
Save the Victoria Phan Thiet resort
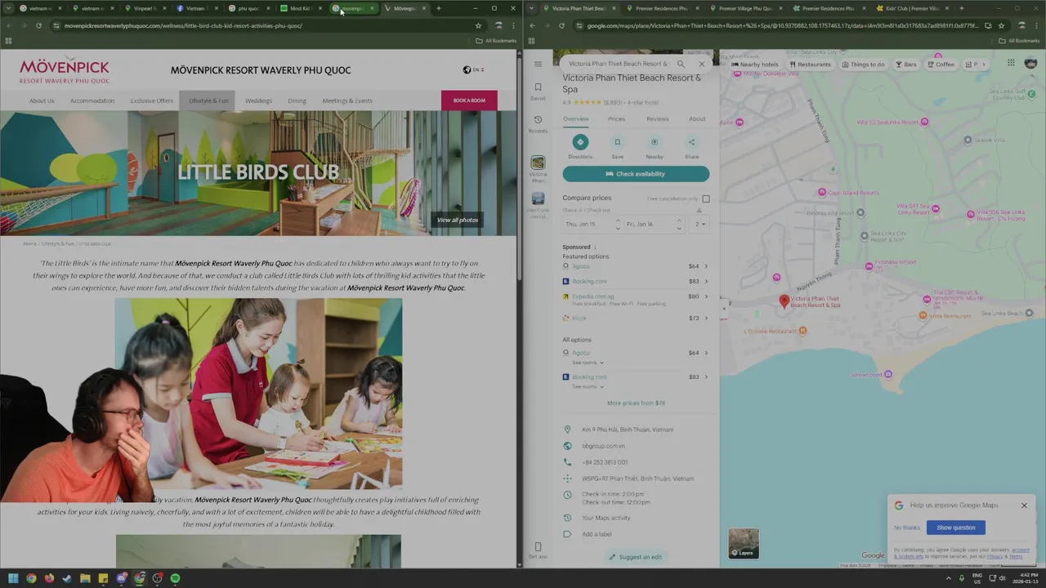click(x=617, y=142)
